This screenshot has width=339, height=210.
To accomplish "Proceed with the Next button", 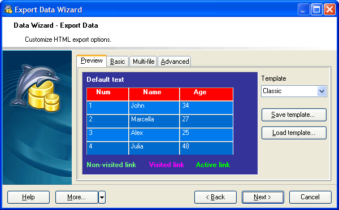I will [x=263, y=197].
